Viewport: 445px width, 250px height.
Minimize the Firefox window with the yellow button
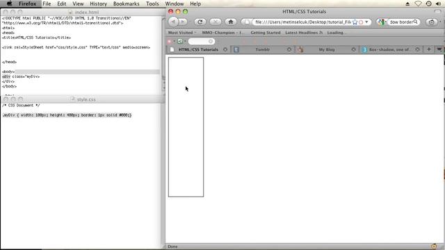click(x=178, y=12)
